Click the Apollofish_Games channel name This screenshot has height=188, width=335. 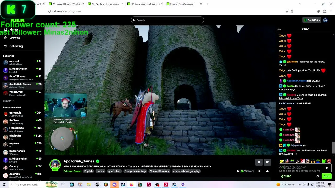tap(79, 161)
